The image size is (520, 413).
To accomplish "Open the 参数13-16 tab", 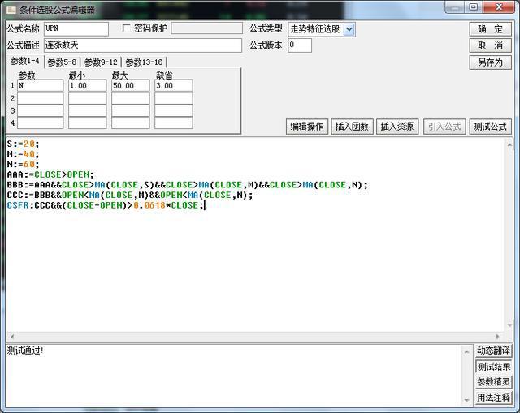I will 143,62.
